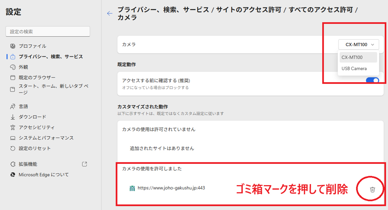
Task: Click the back arrow beside the breadcrumb
Action: tap(109, 14)
